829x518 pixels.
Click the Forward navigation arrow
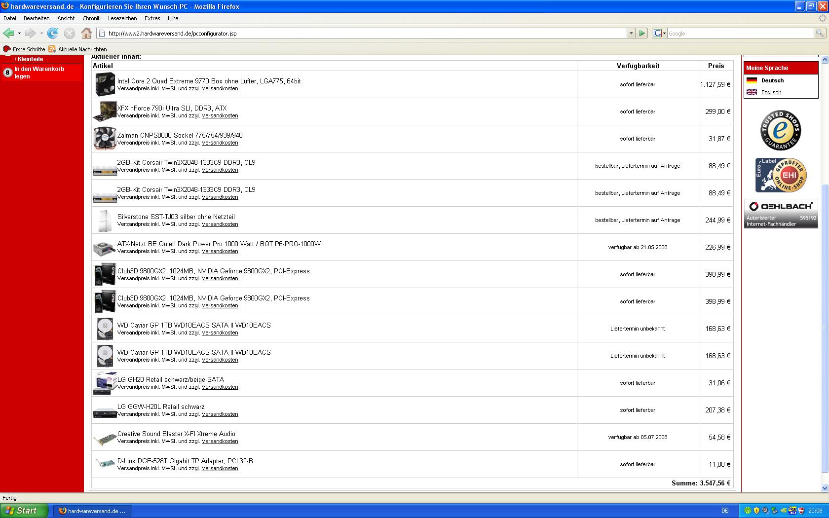pos(30,33)
